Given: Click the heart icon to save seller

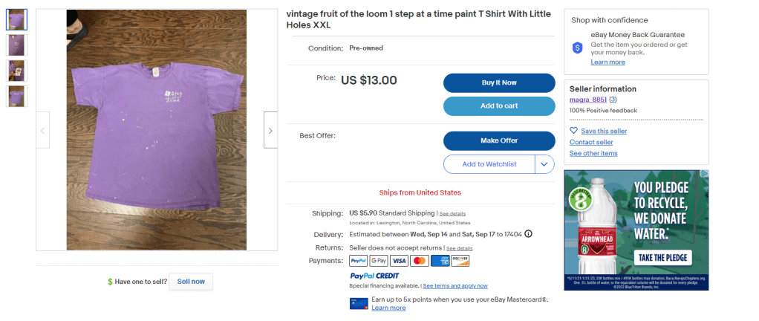Looking at the screenshot, I should coord(574,131).
